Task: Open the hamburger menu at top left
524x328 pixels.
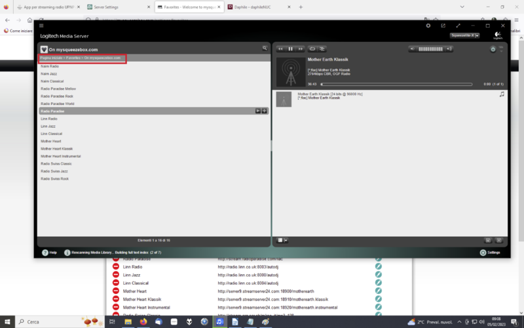Action: click(42, 26)
